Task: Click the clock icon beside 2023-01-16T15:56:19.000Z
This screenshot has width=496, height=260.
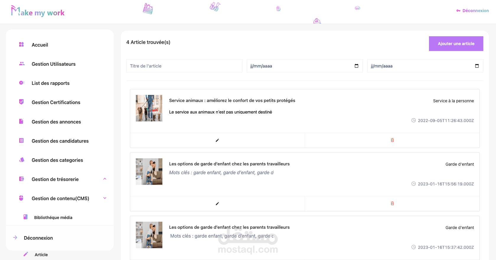Action: [414, 184]
